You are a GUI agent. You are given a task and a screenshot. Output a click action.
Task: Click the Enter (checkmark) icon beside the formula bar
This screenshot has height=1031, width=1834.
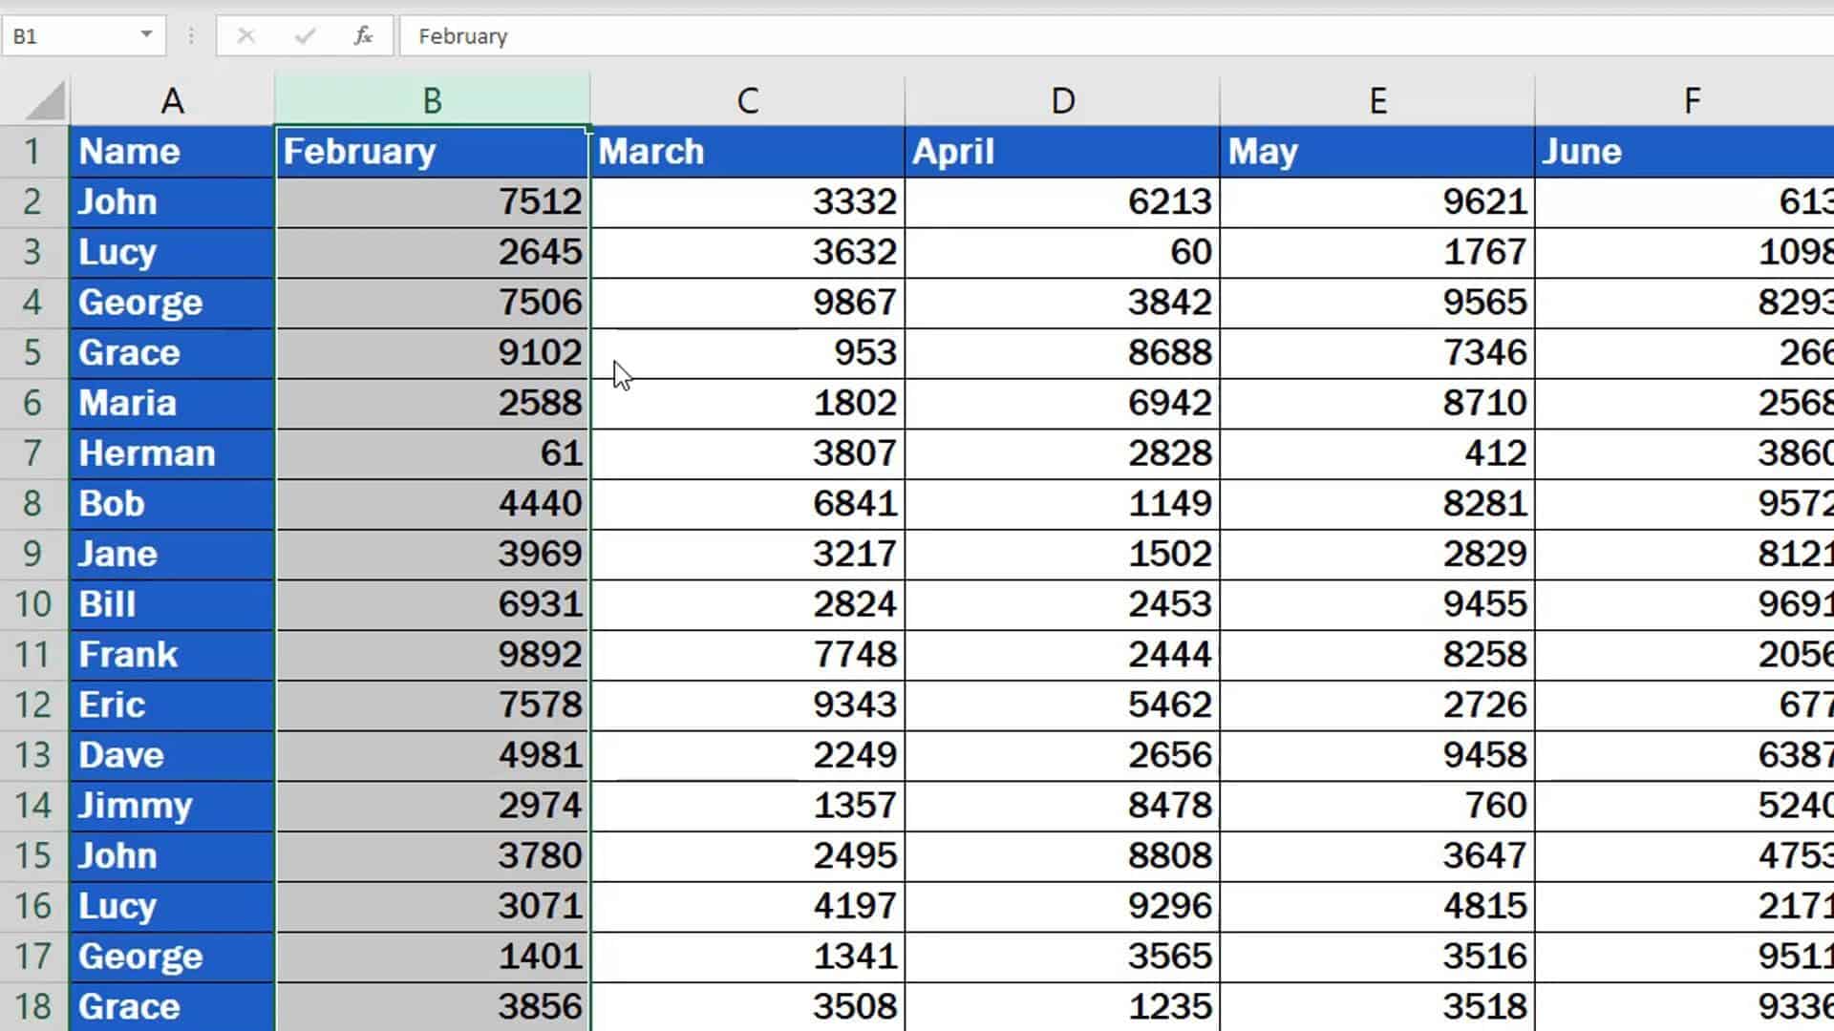[304, 36]
